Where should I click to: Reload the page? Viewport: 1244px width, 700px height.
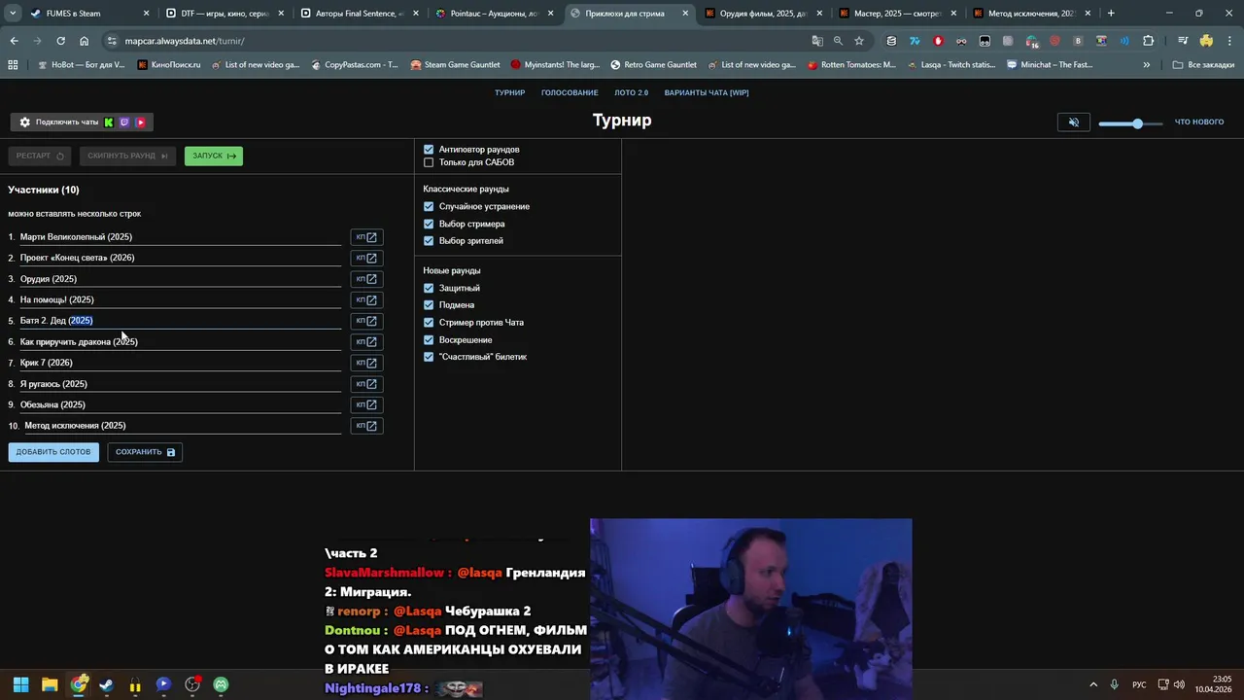60,41
